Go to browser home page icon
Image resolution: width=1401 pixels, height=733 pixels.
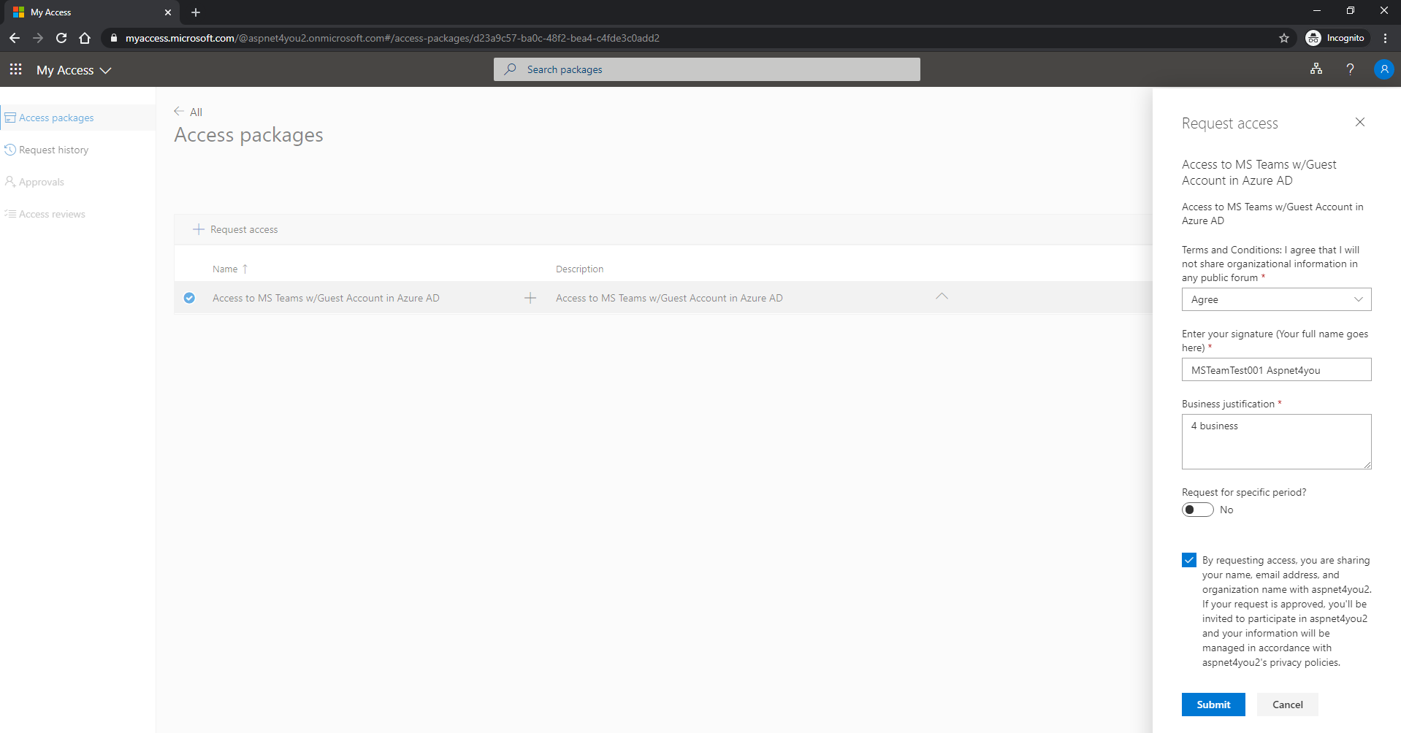click(x=85, y=38)
